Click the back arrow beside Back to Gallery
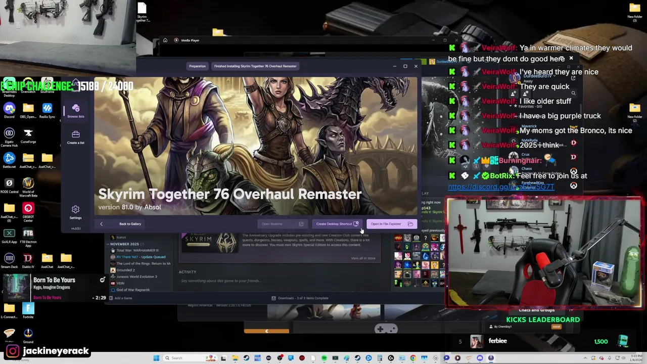Screen dimensions: 647x364 pos(101,224)
